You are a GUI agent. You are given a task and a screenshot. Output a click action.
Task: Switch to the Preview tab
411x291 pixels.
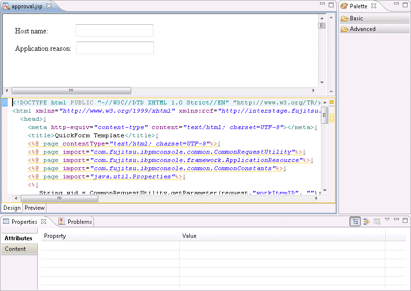click(x=34, y=208)
